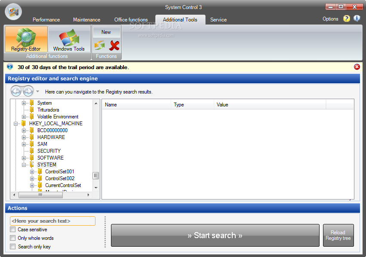This screenshot has height=257, width=366.
Task: Click the red X delete icon
Action: tap(114, 45)
